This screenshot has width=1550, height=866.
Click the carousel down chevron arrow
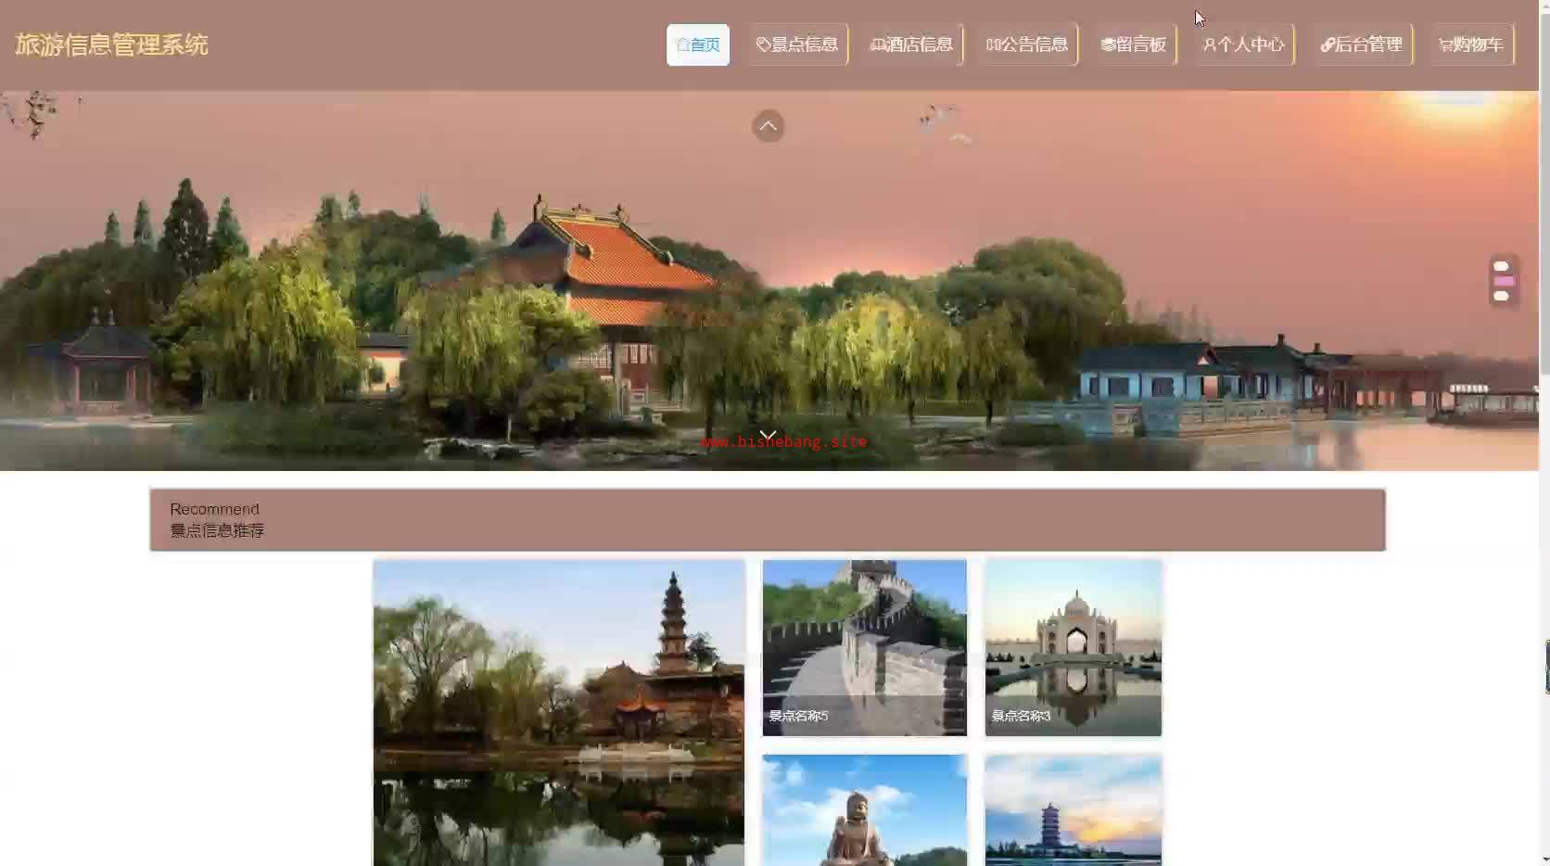point(769,435)
